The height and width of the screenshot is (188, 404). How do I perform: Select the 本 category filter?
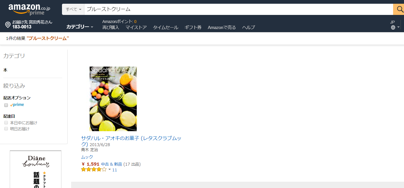5,70
